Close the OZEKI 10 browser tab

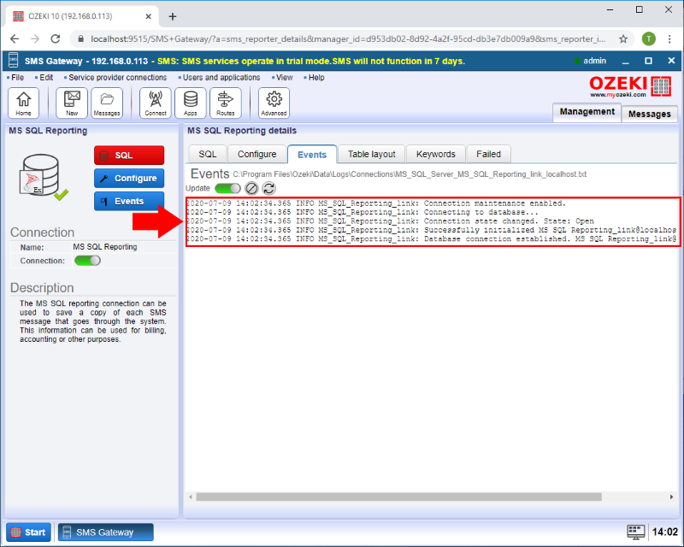(148, 16)
